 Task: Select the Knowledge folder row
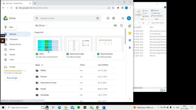(75, 95)
